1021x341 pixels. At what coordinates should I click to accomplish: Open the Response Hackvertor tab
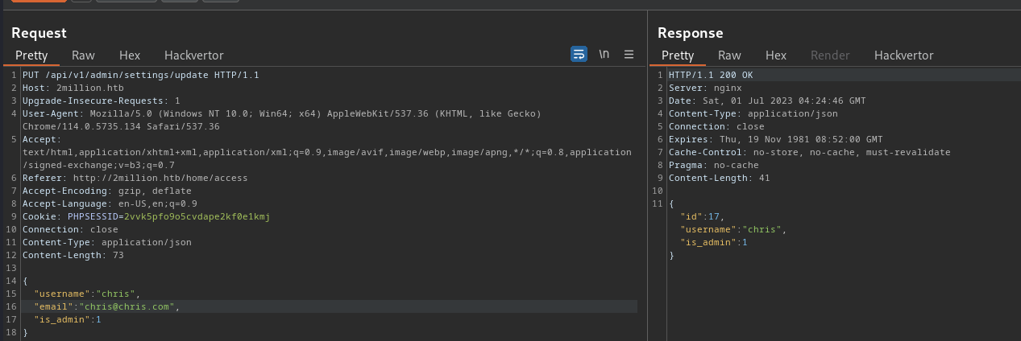tap(904, 55)
